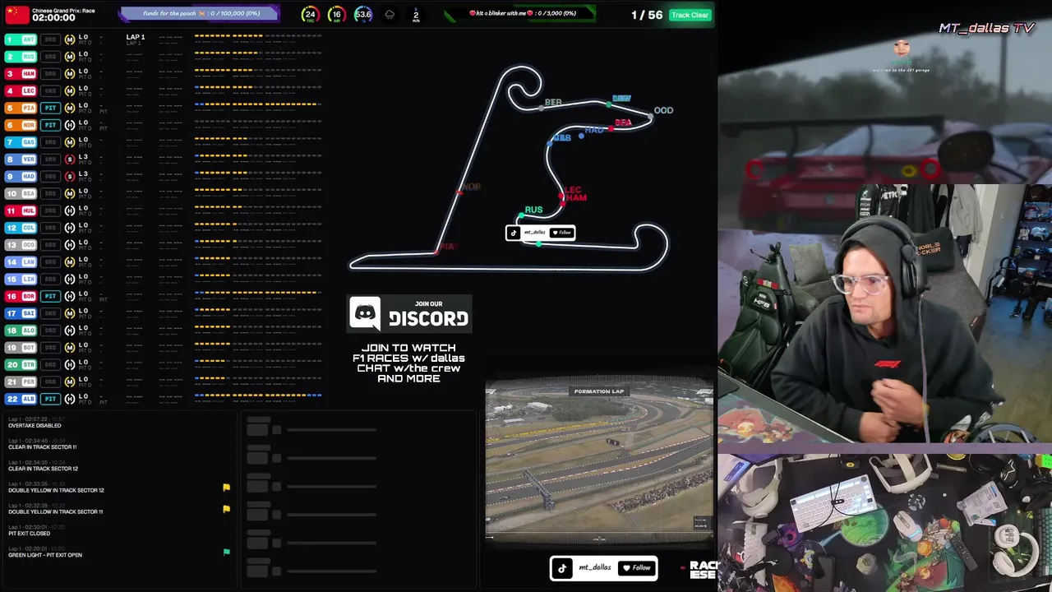Click the medium tyre icon for RUS
The height and width of the screenshot is (592, 1052).
pyautogui.click(x=70, y=57)
